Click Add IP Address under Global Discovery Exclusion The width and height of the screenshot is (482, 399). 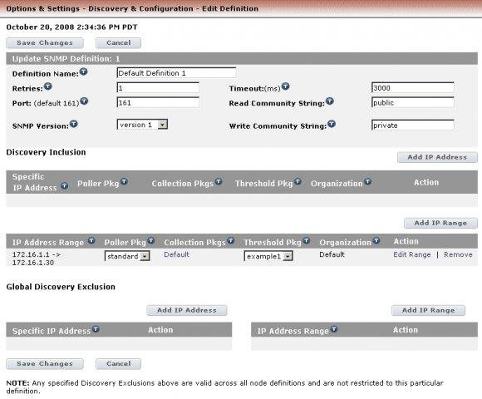pyautogui.click(x=187, y=310)
